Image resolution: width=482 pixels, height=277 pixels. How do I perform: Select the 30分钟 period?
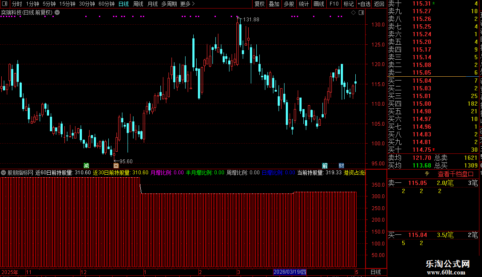87,4
